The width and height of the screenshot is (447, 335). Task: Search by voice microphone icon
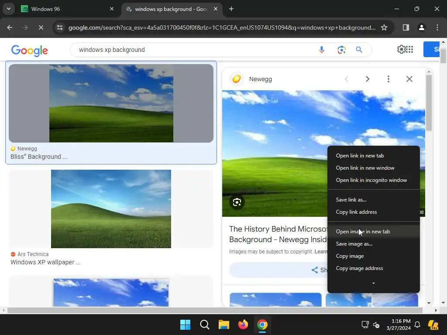(322, 50)
